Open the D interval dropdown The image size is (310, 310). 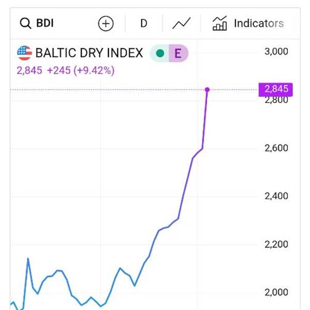(x=144, y=23)
